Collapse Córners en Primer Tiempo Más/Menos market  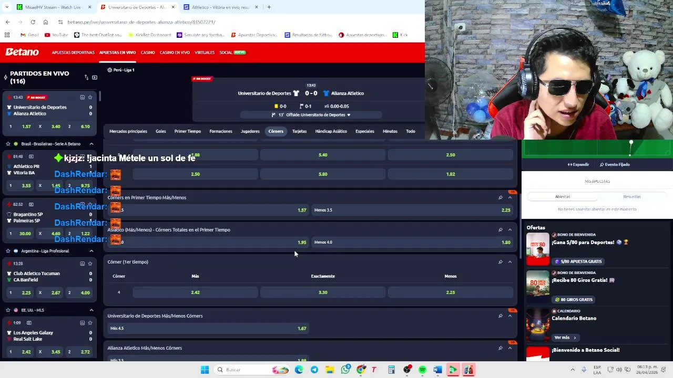[509, 197]
